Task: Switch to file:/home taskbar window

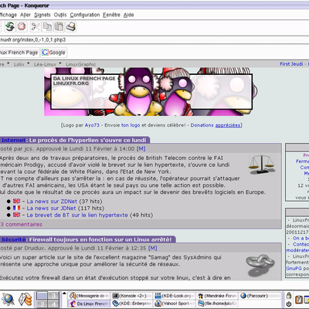Action: pos(217,304)
